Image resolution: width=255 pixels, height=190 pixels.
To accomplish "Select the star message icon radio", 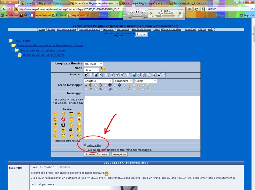I will pos(134,89).
